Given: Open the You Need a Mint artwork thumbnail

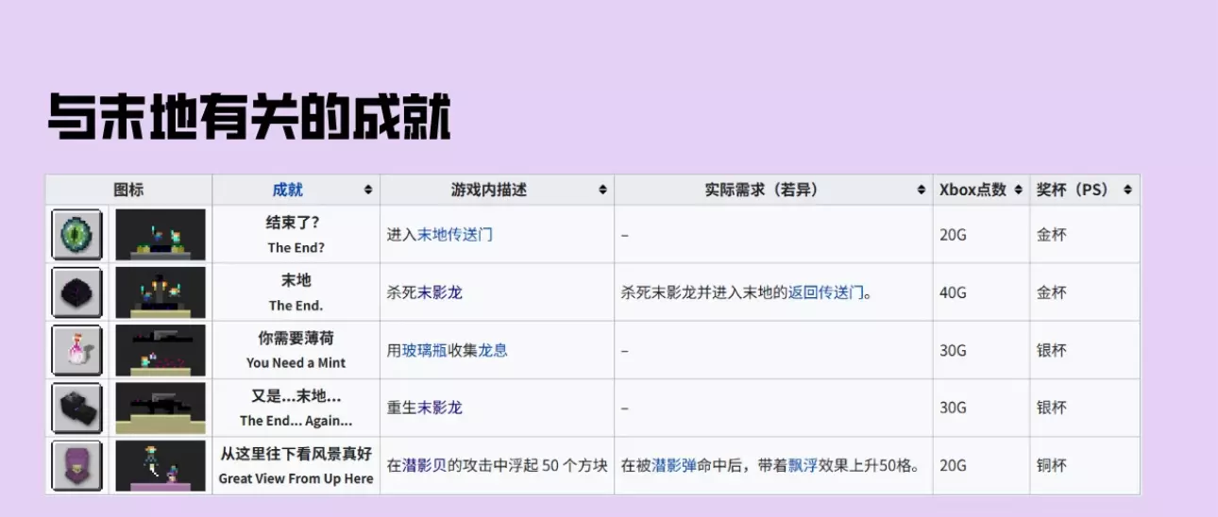Looking at the screenshot, I should 161,350.
